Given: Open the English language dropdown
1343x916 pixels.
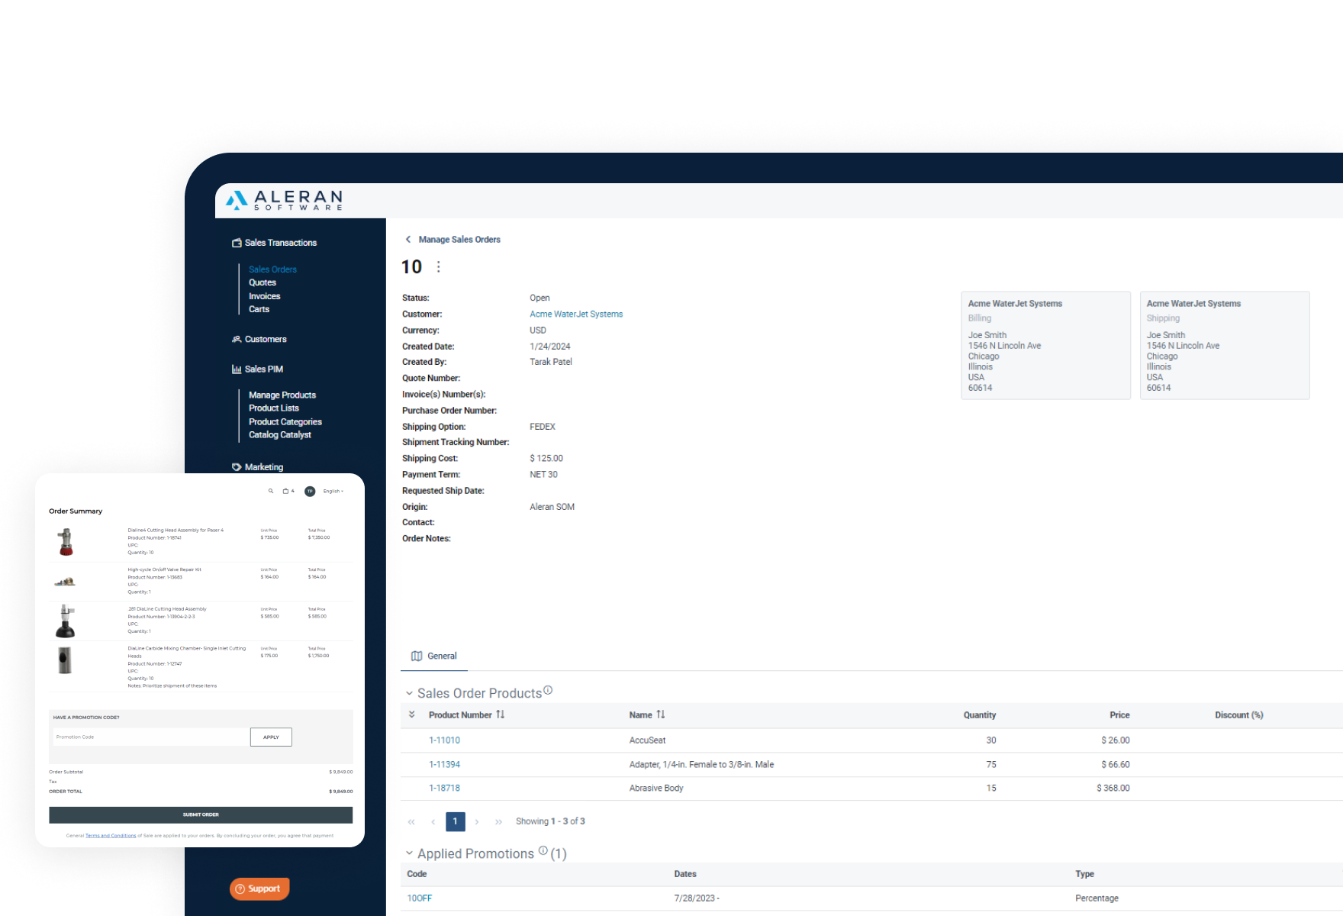Looking at the screenshot, I should 333,491.
